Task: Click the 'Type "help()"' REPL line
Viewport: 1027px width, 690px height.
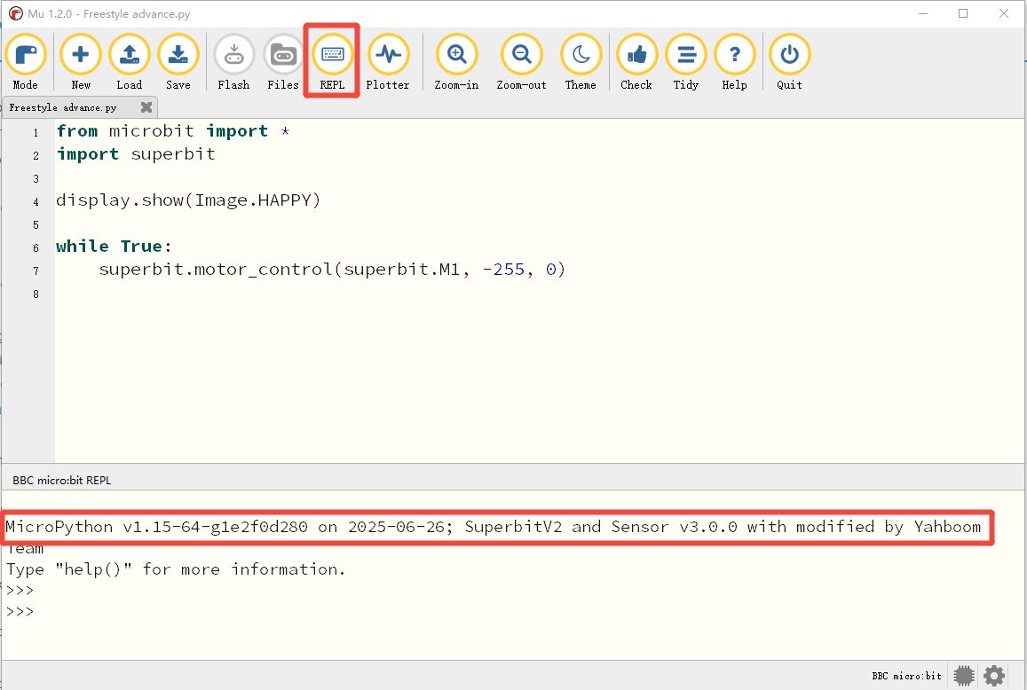Action: coord(176,569)
